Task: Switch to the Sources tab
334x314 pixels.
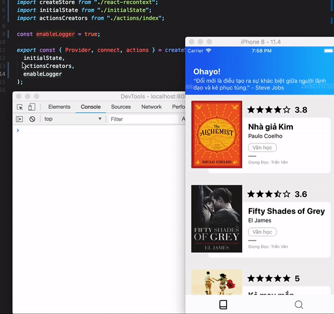Action: [121, 107]
